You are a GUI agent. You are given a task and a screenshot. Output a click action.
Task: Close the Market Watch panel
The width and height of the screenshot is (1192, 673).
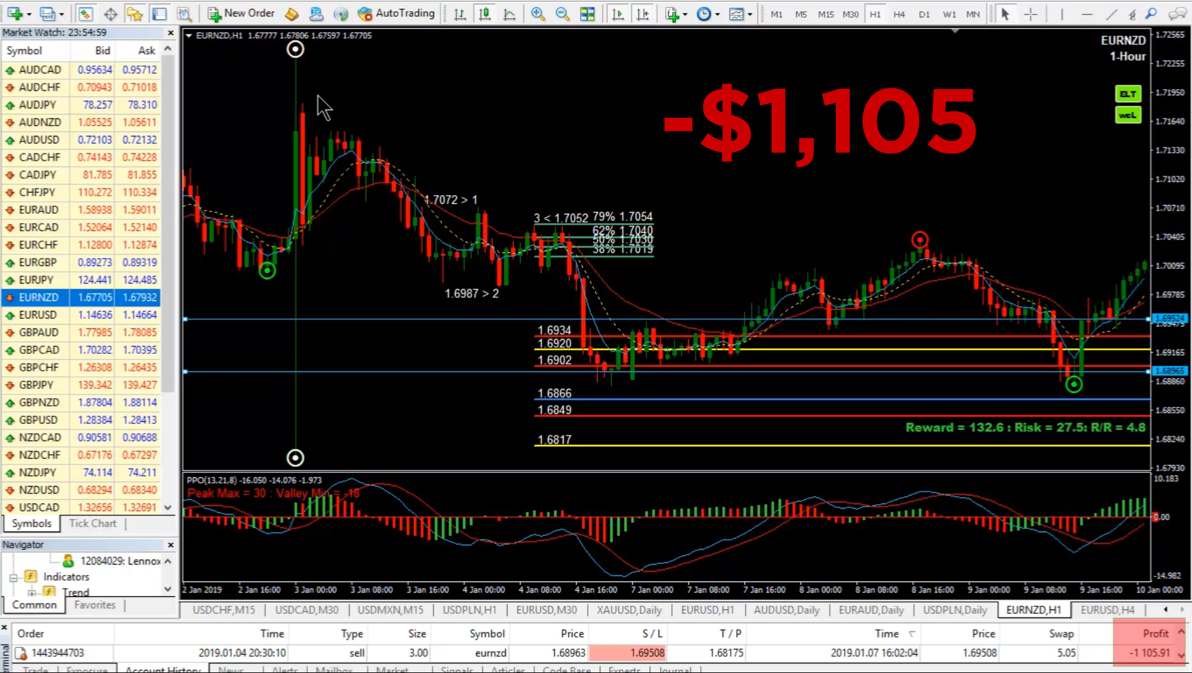pos(171,32)
